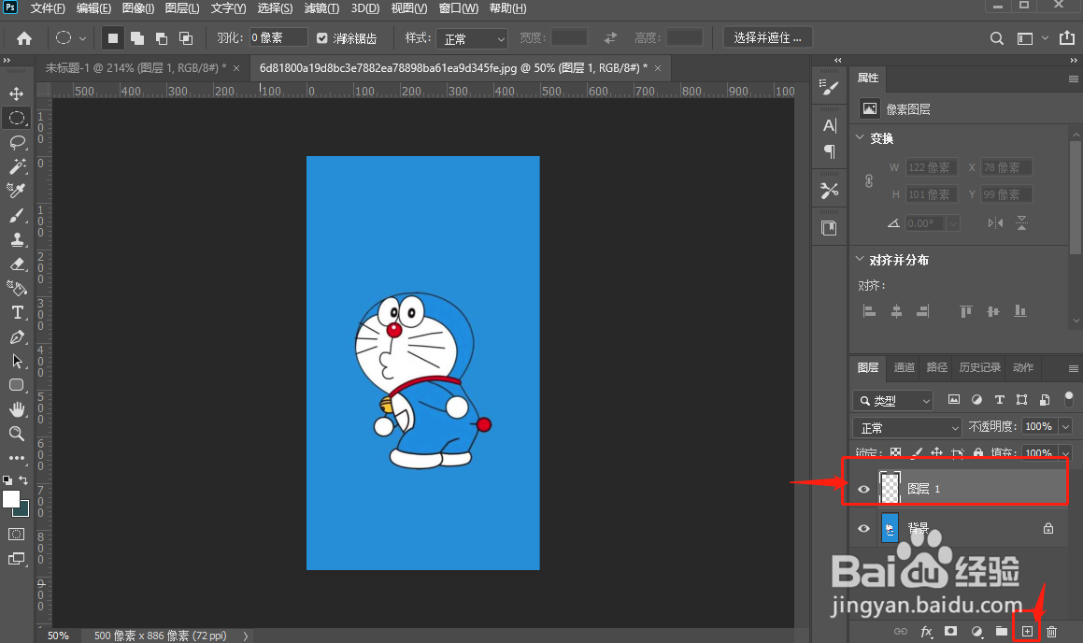1083x643 pixels.
Task: Collapse the 对齐并分布 section
Action: click(860, 259)
